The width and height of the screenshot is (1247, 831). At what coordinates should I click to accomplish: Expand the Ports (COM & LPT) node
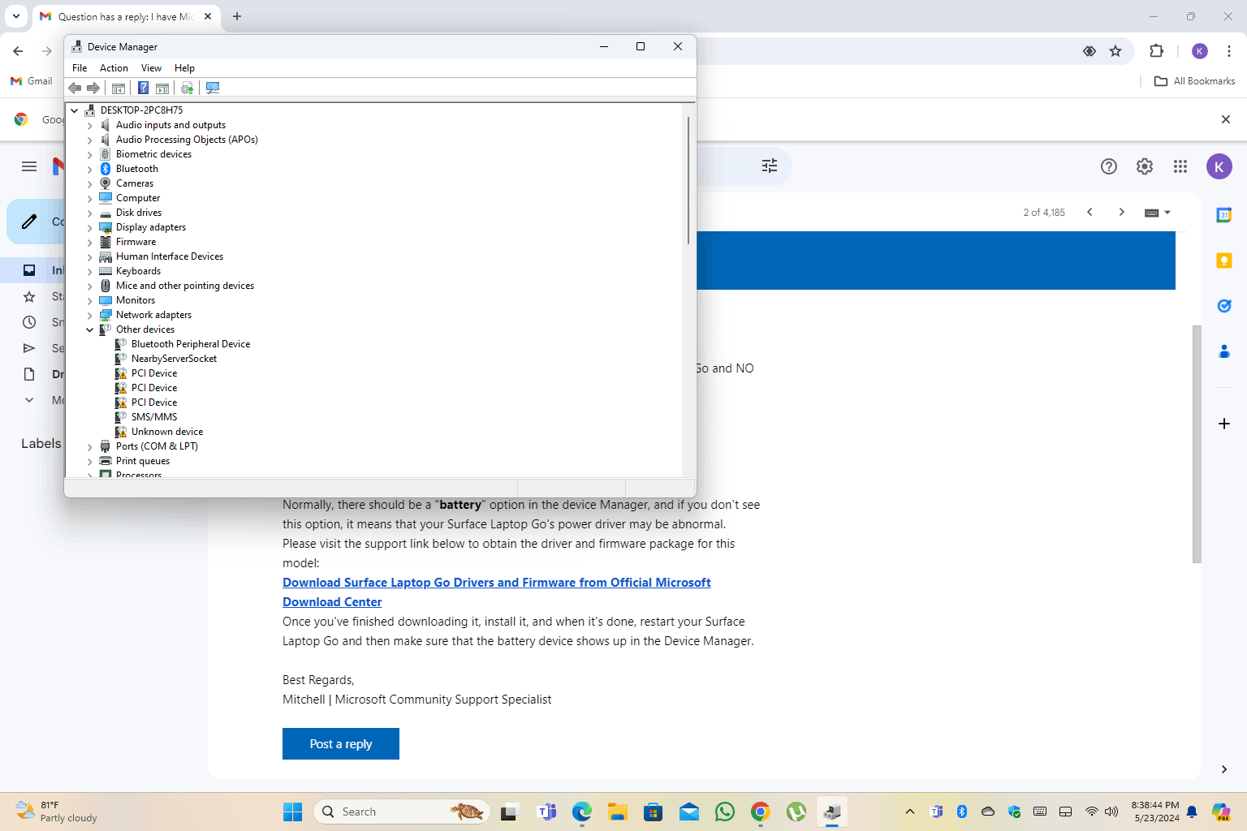90,447
